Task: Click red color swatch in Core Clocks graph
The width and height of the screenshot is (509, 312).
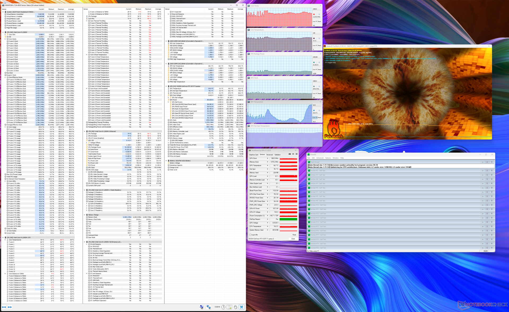Action: click(314, 14)
